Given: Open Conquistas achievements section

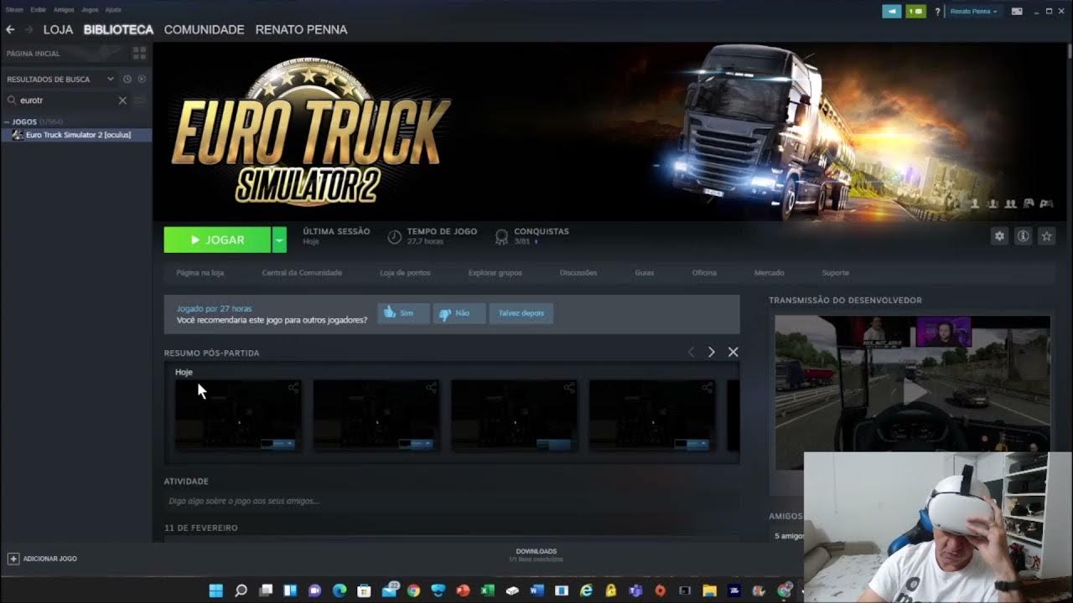Looking at the screenshot, I should (x=532, y=236).
